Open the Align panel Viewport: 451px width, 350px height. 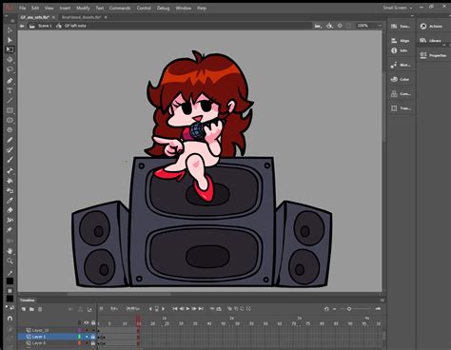401,41
